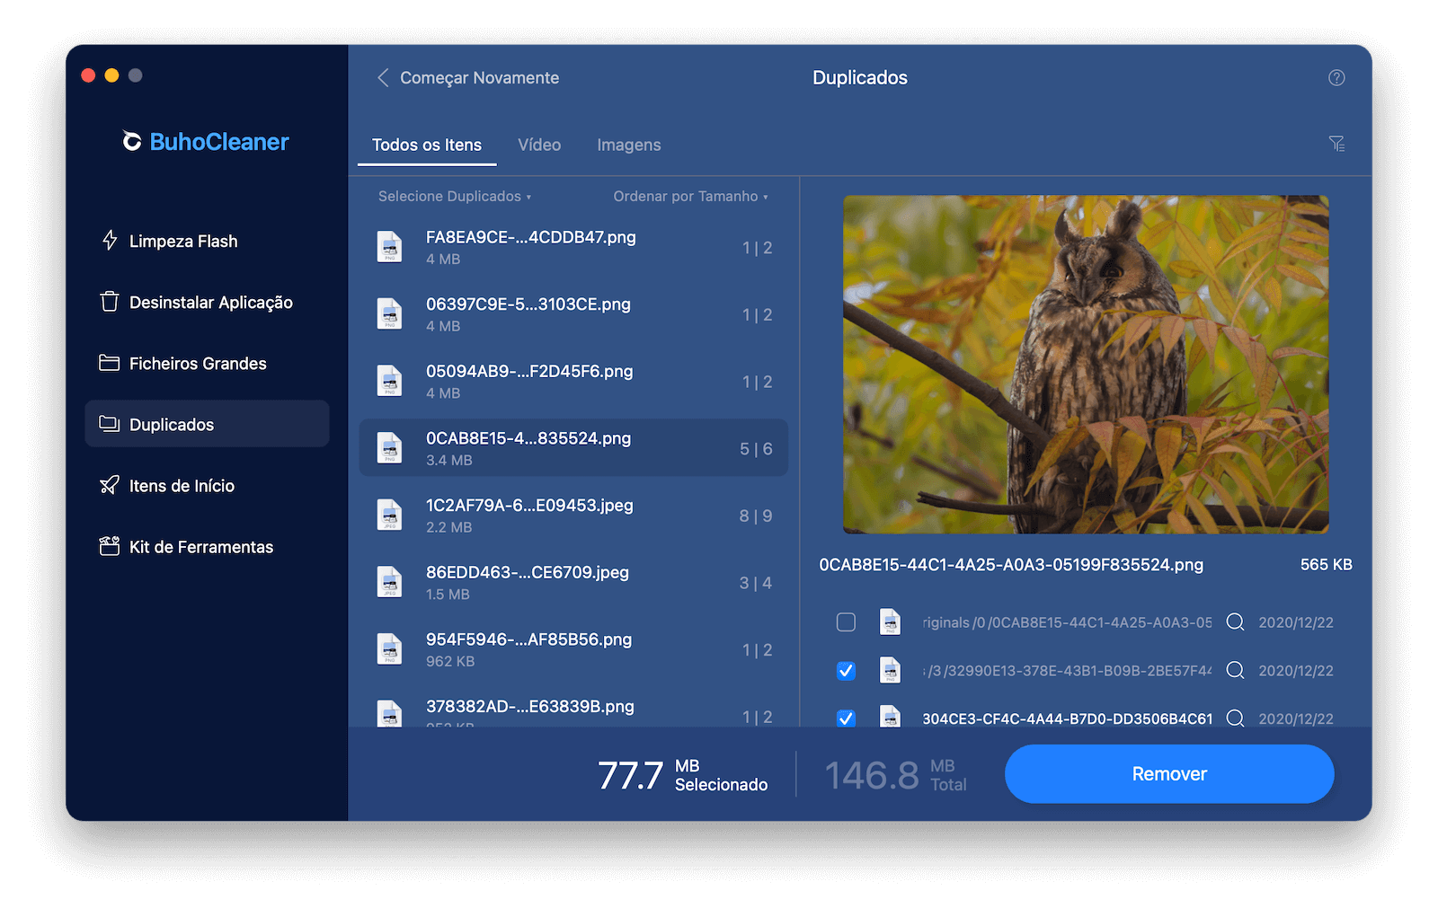Open Kit de Ferramentas in the sidebar
The image size is (1438, 908).
pos(207,546)
